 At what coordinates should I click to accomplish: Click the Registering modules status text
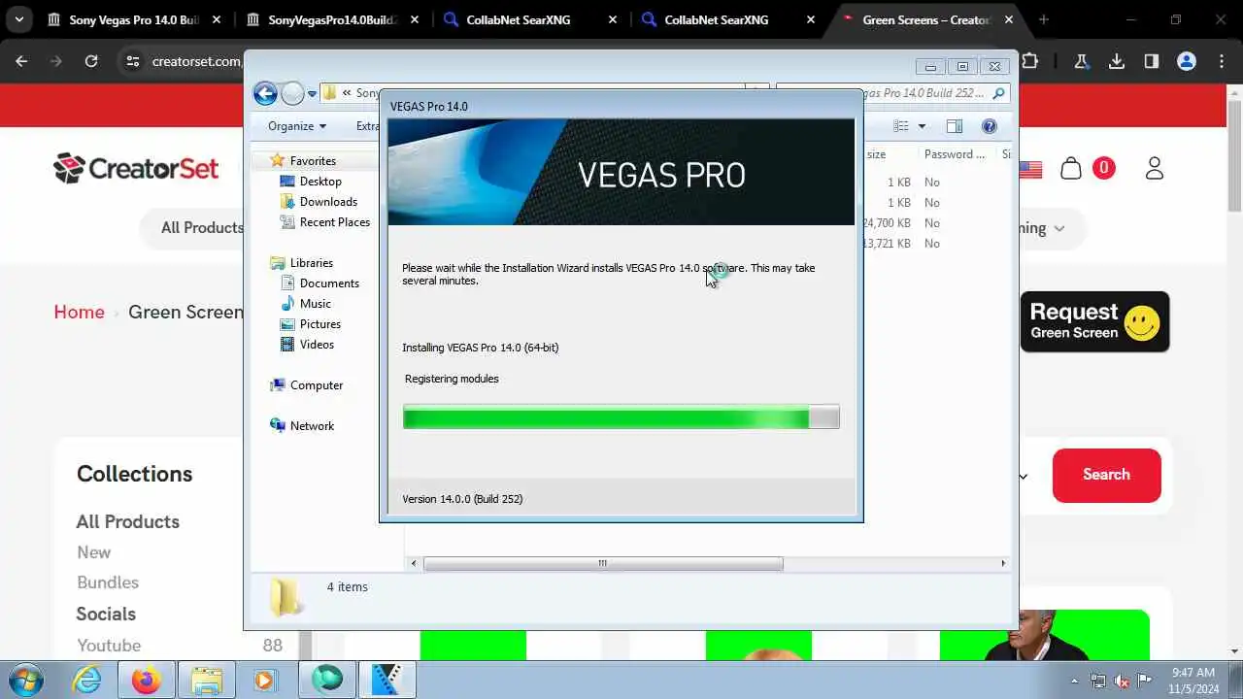pyautogui.click(x=452, y=379)
